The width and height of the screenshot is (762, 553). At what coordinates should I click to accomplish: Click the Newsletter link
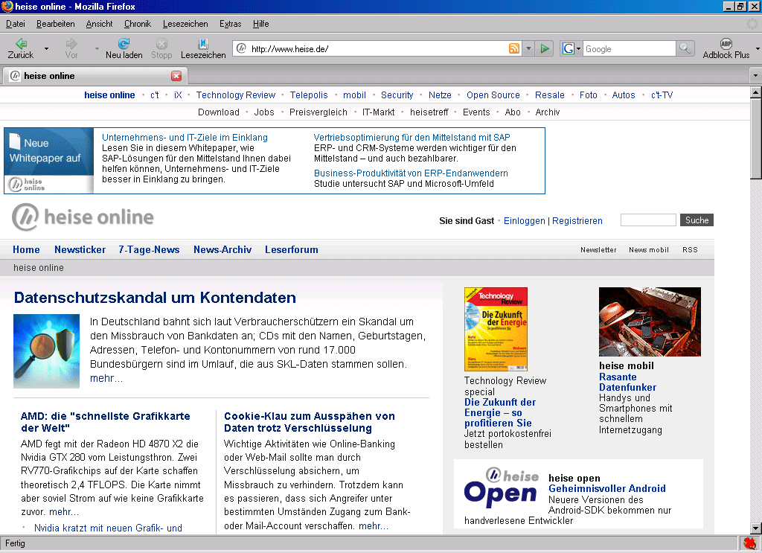tap(598, 250)
